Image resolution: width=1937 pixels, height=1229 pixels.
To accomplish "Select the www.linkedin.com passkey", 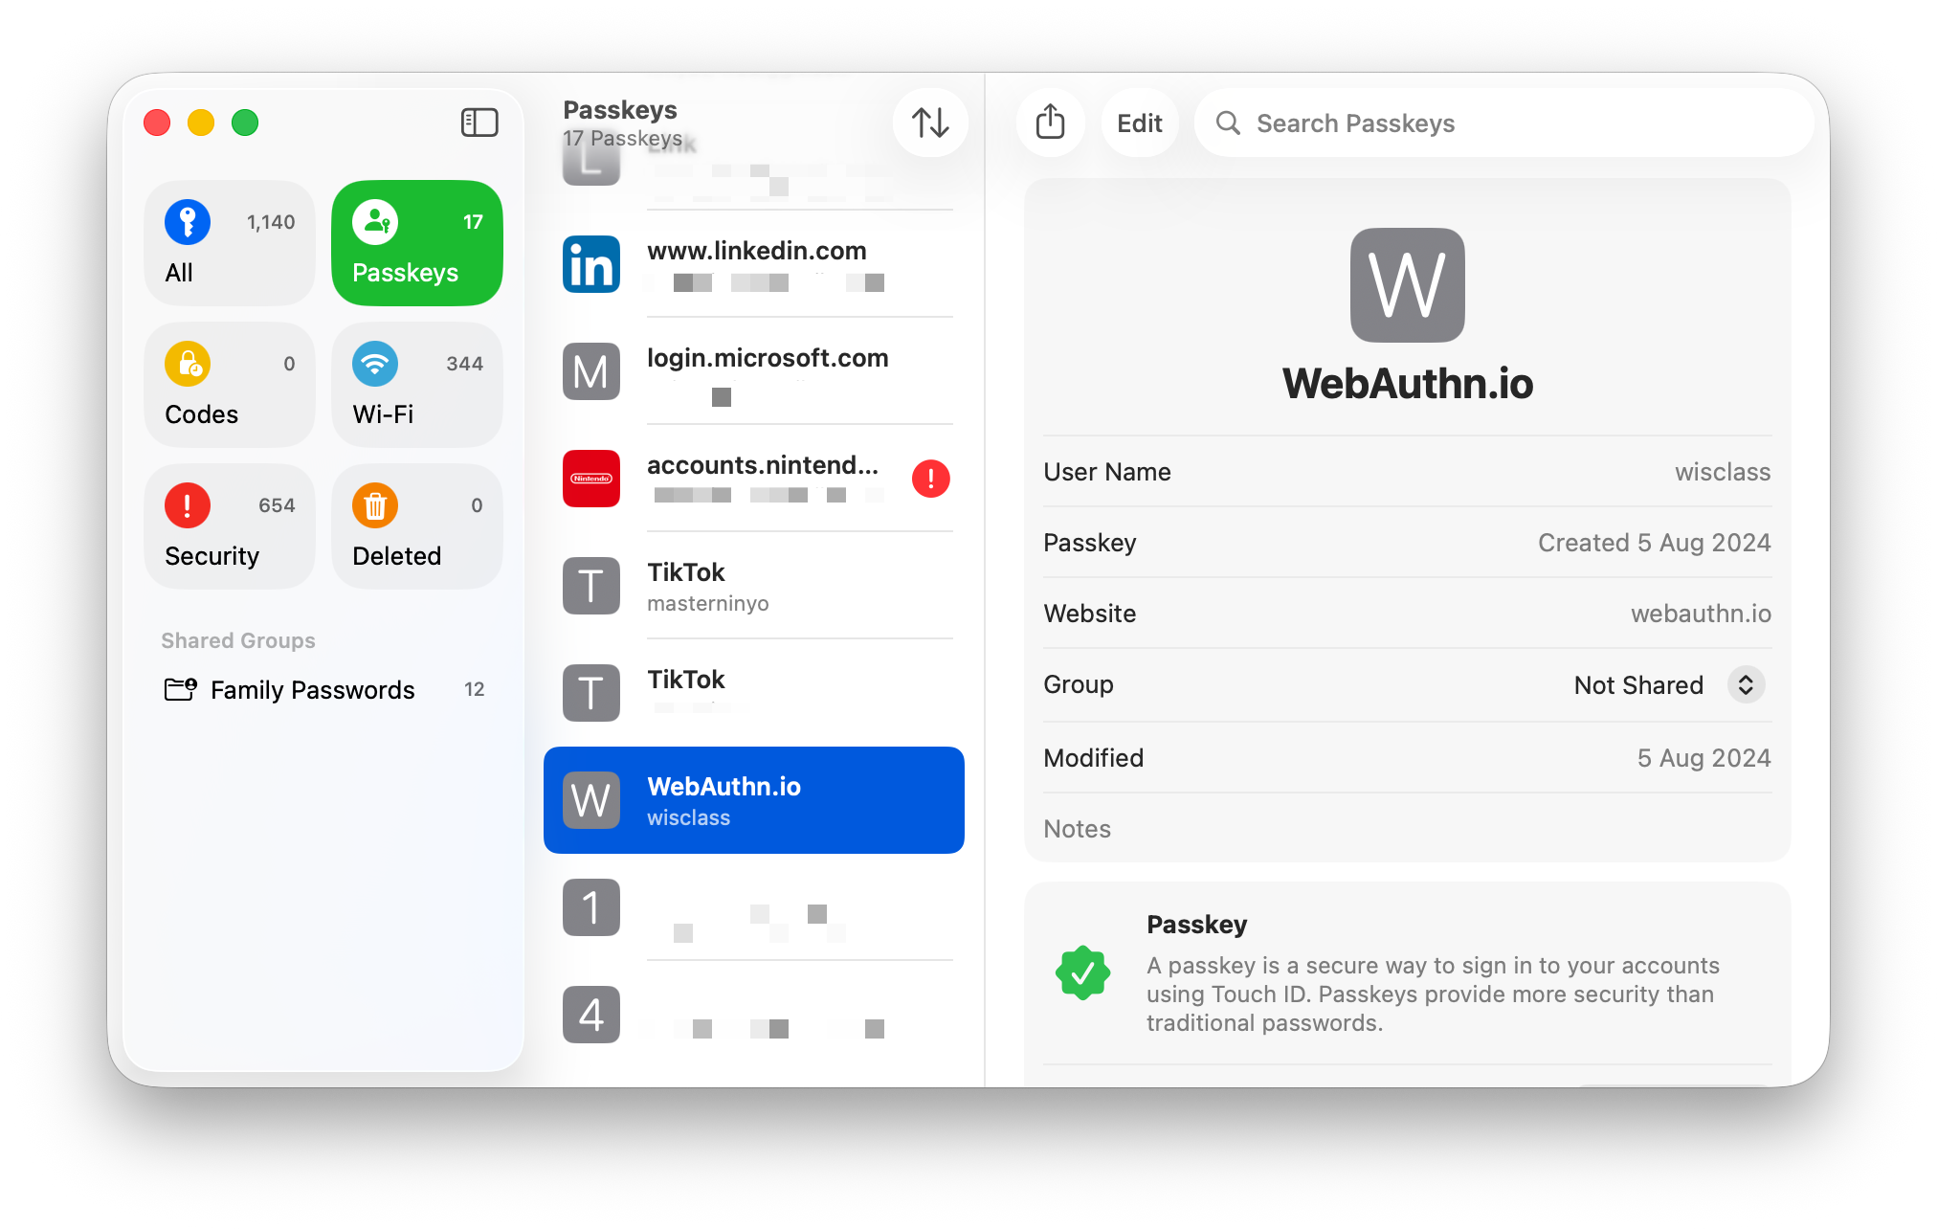I will (x=754, y=264).
